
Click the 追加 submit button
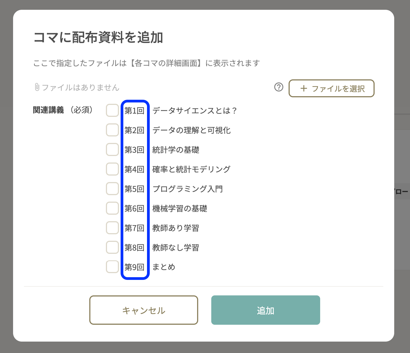[x=265, y=310]
